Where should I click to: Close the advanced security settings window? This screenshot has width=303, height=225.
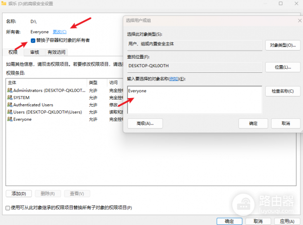pyautogui.click(x=296, y=4)
